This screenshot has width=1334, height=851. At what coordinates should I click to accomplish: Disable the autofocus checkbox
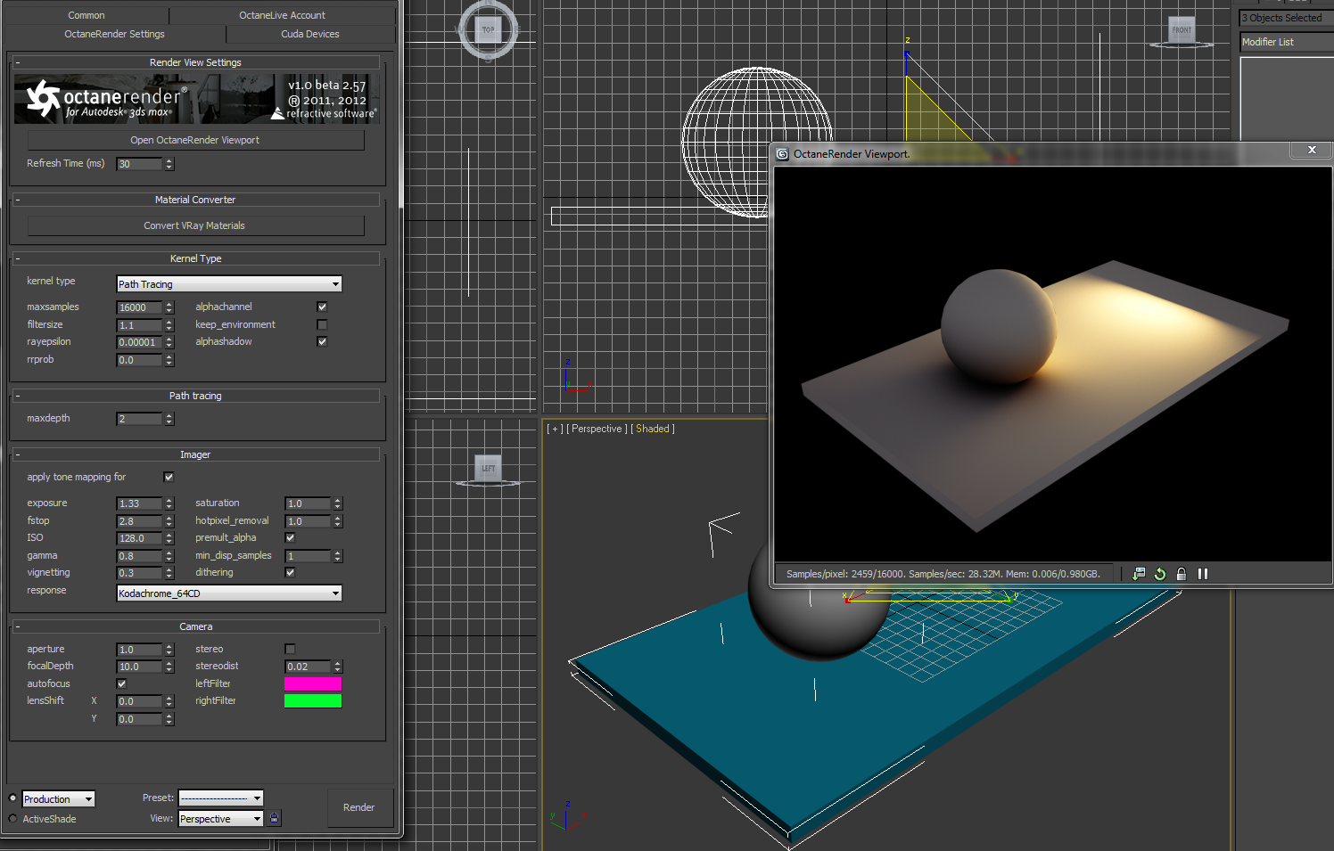121,683
